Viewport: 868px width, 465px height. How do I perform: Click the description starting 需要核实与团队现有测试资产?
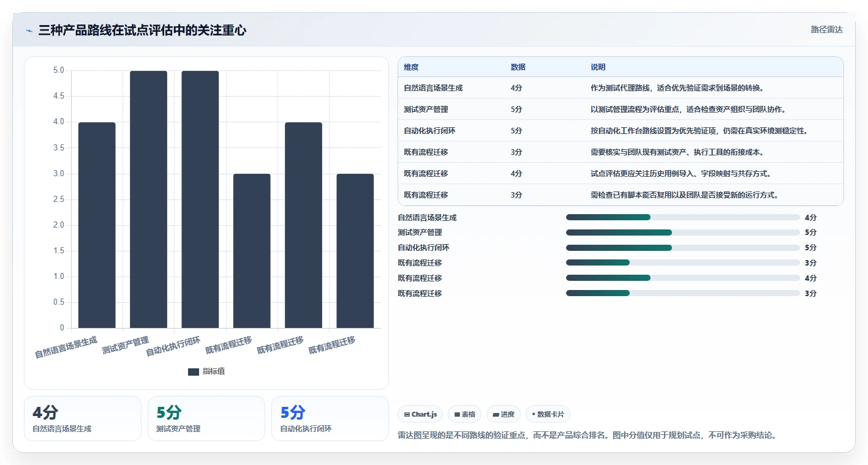tap(678, 152)
